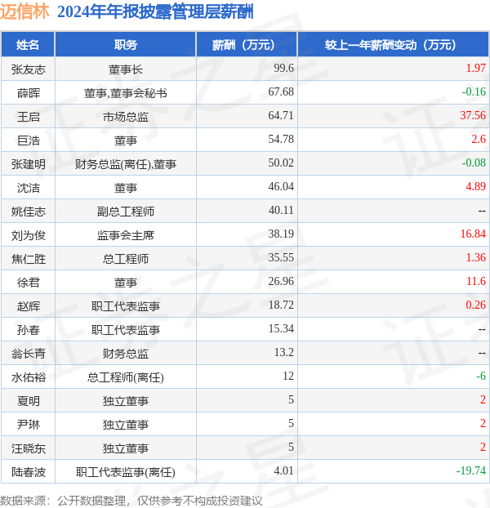Click the salary value 64.71

coord(281,115)
